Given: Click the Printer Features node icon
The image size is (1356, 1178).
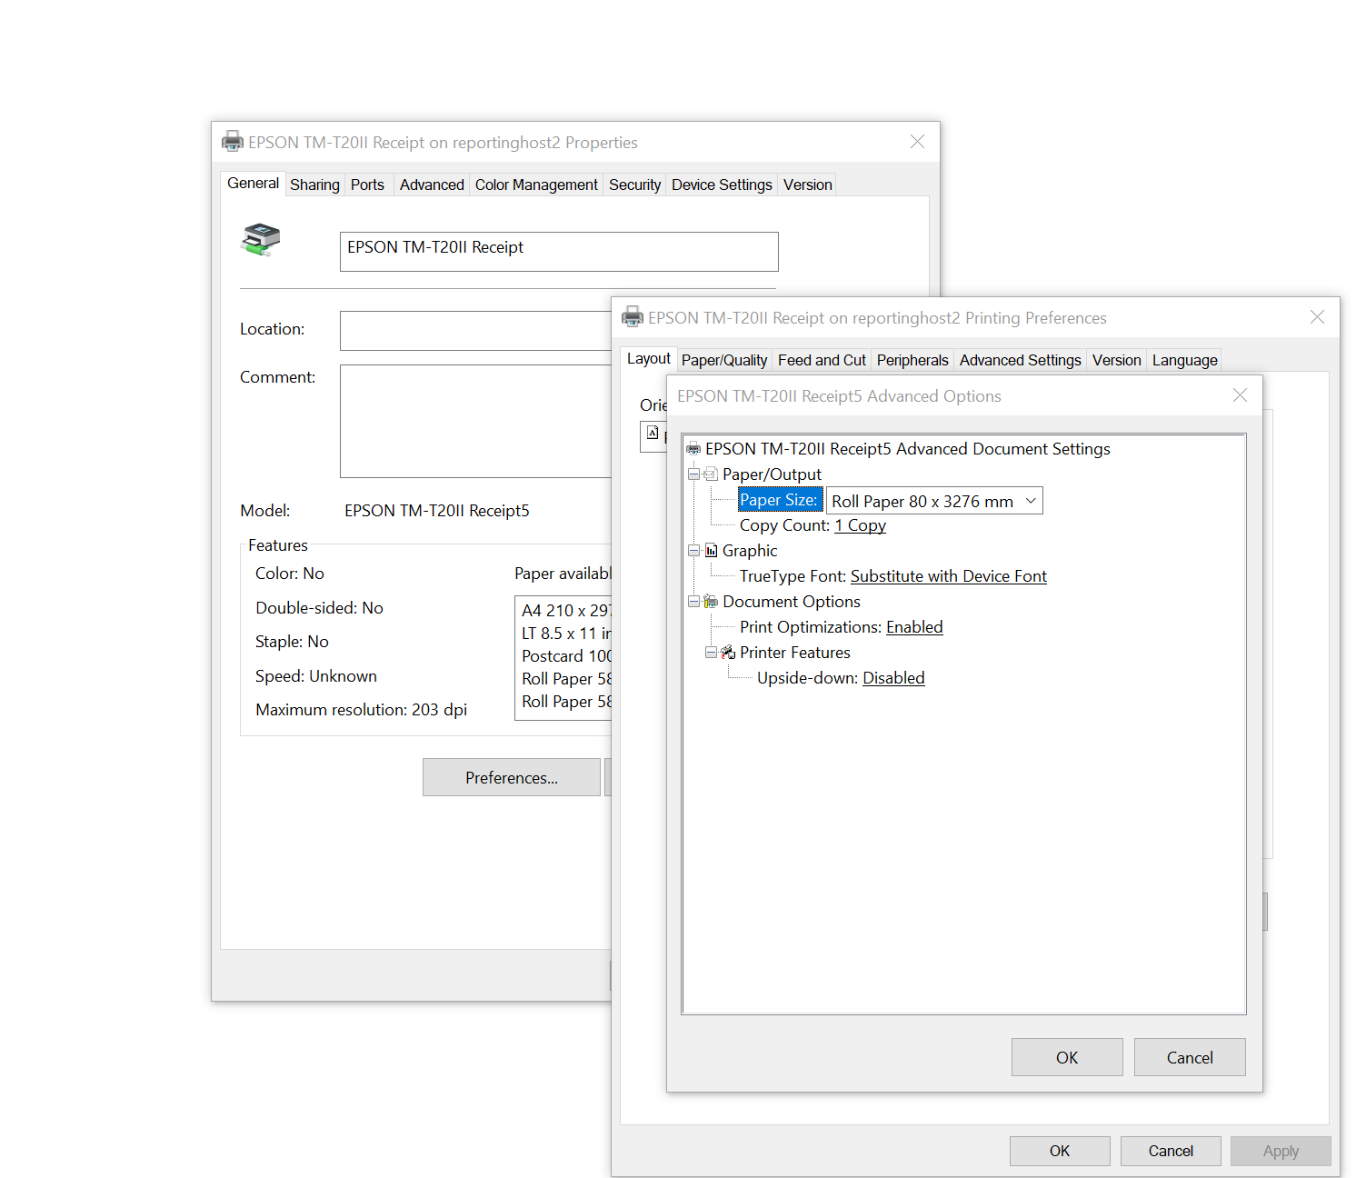Looking at the screenshot, I should pyautogui.click(x=728, y=653).
